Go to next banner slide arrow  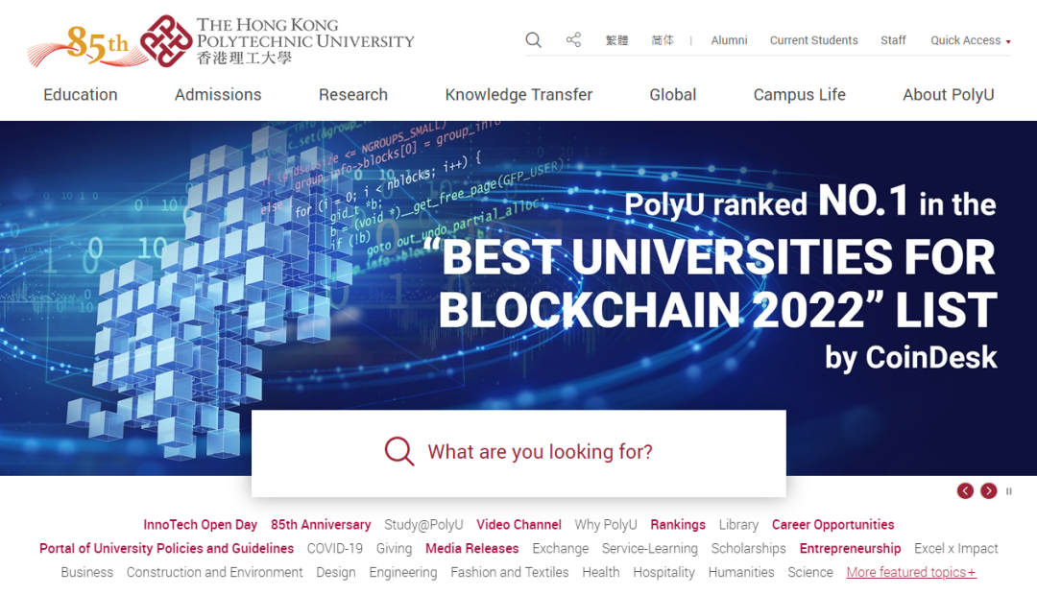[989, 491]
